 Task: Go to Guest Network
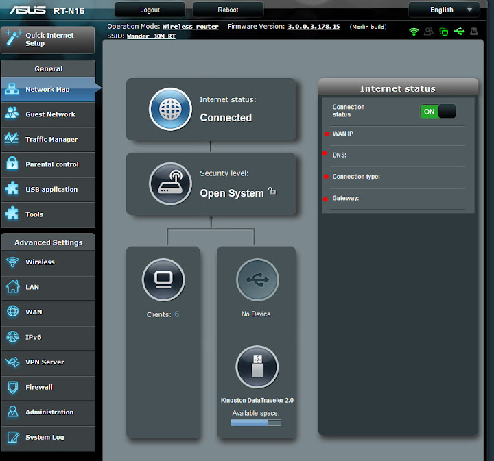(48, 114)
